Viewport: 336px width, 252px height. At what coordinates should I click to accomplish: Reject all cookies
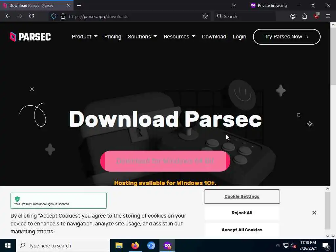click(x=242, y=213)
